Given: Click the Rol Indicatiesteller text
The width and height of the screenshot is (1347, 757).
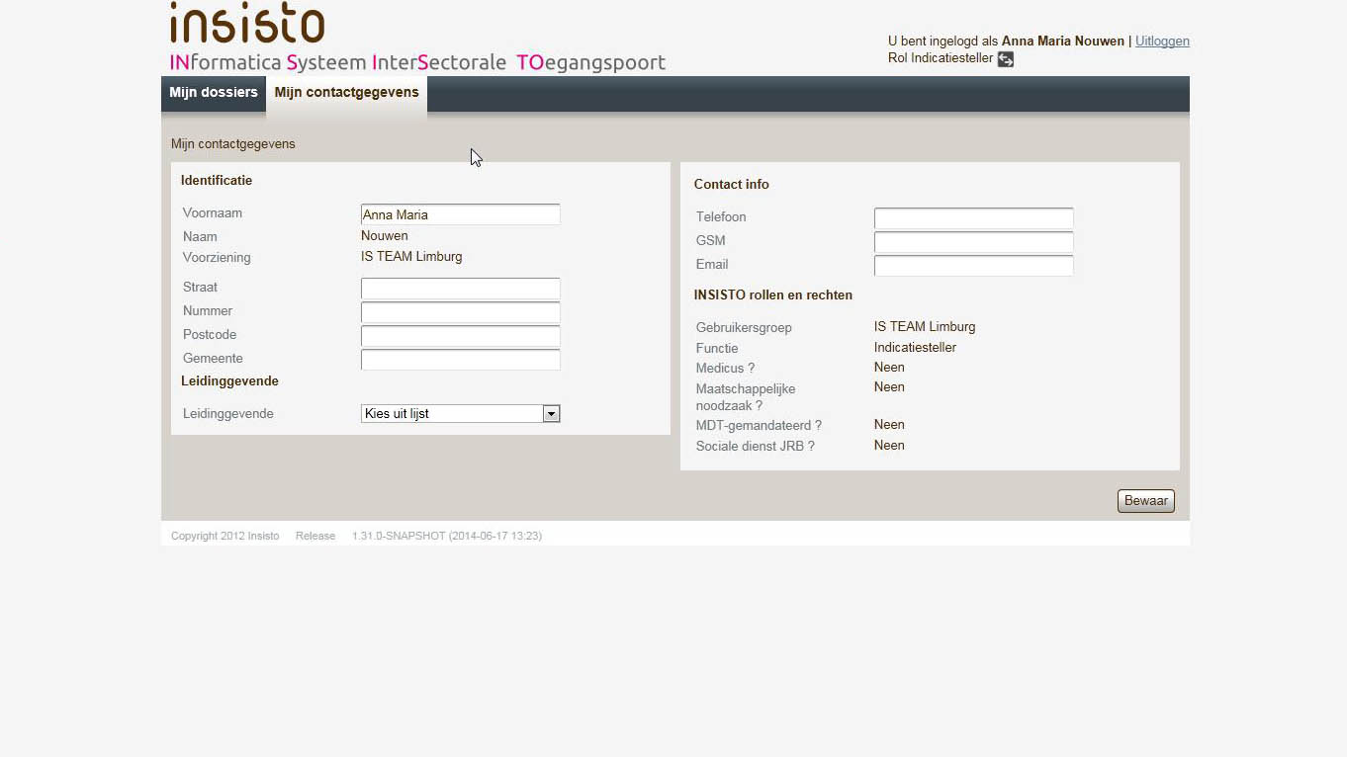Looking at the screenshot, I should (x=941, y=58).
